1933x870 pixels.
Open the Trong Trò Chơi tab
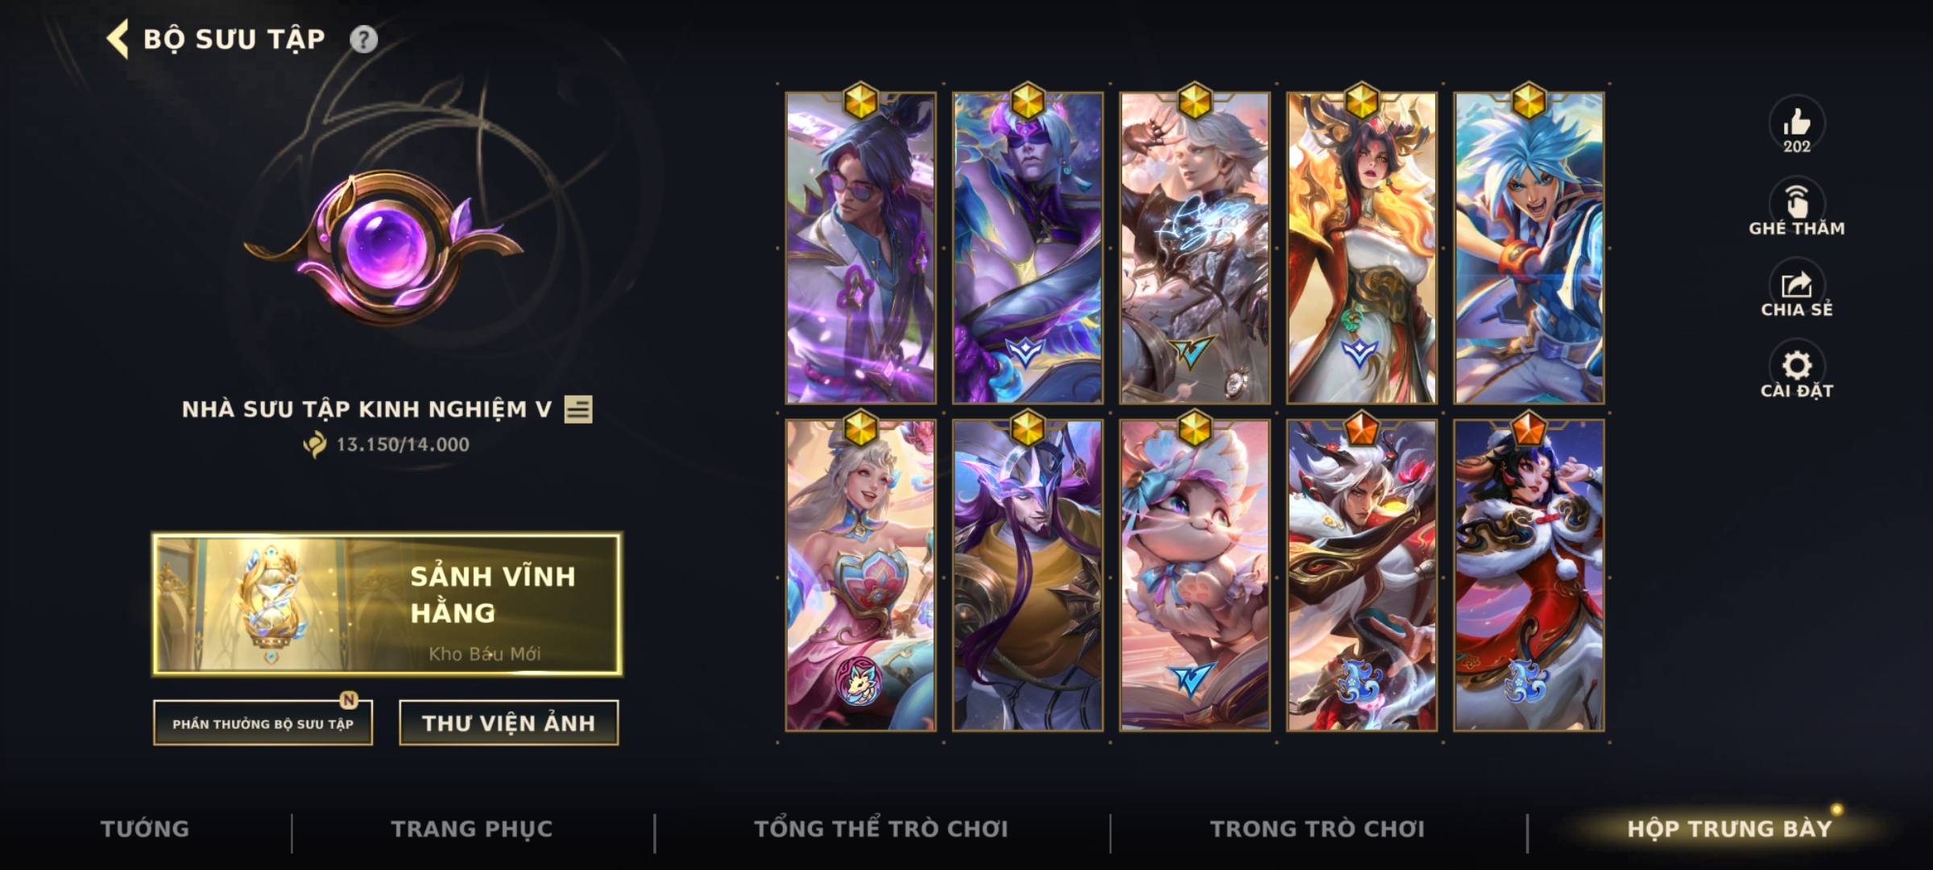pos(1318,829)
